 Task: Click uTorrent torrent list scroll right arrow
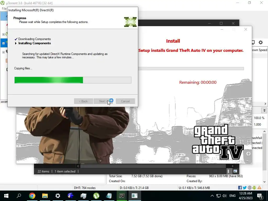265,104
